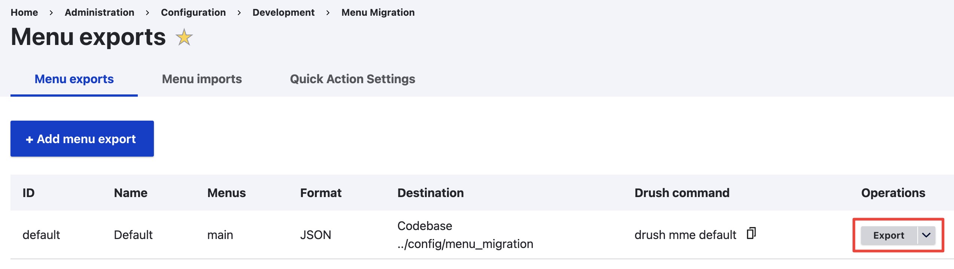The height and width of the screenshot is (269, 954).
Task: Switch to the Menu imports tab
Action: pos(201,79)
